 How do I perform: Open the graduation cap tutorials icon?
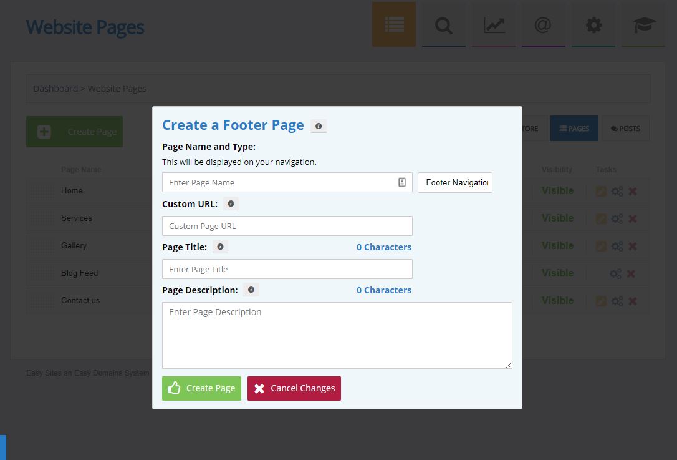click(643, 25)
